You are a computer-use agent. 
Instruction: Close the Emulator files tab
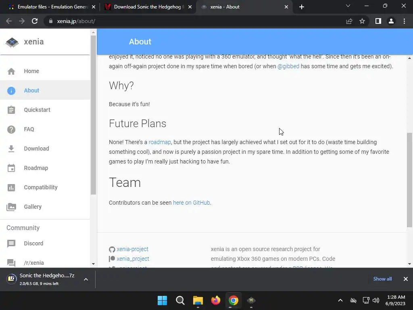pyautogui.click(x=94, y=7)
